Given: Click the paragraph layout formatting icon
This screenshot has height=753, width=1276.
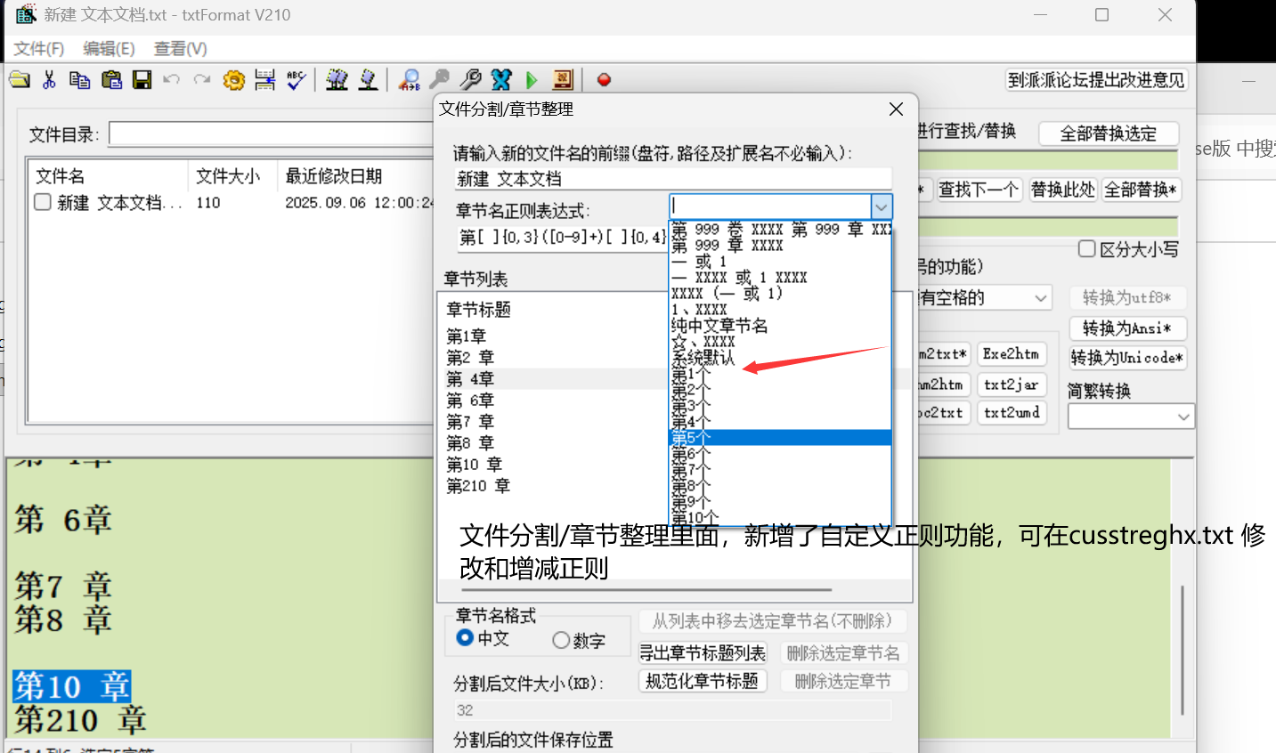Looking at the screenshot, I should (264, 79).
